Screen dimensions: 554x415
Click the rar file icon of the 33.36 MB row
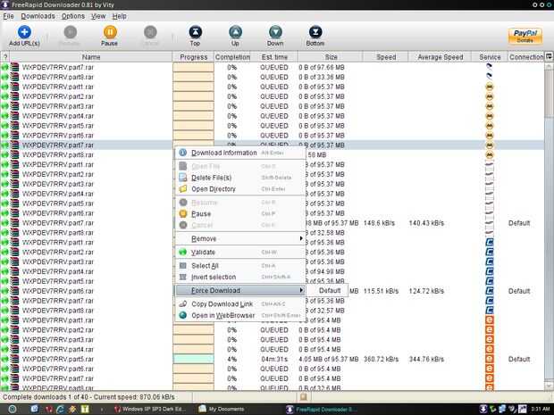click(15, 77)
